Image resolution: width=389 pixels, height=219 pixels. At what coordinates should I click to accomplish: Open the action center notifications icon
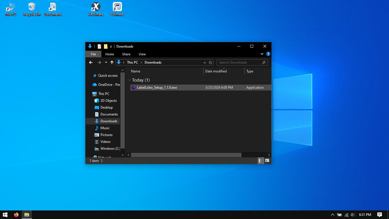379,215
